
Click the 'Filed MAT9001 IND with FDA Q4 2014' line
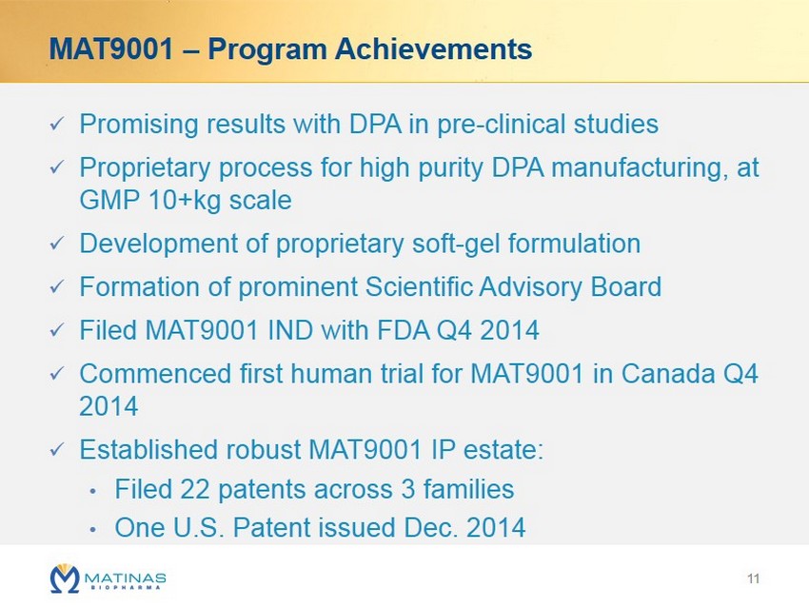click(309, 330)
